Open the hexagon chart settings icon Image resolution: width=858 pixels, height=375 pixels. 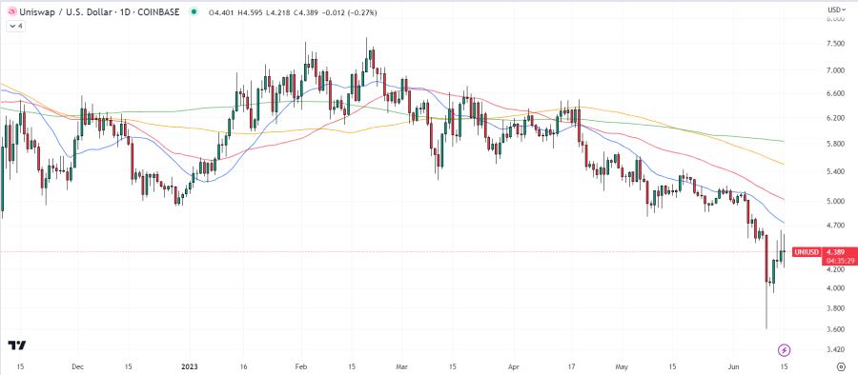[845, 366]
